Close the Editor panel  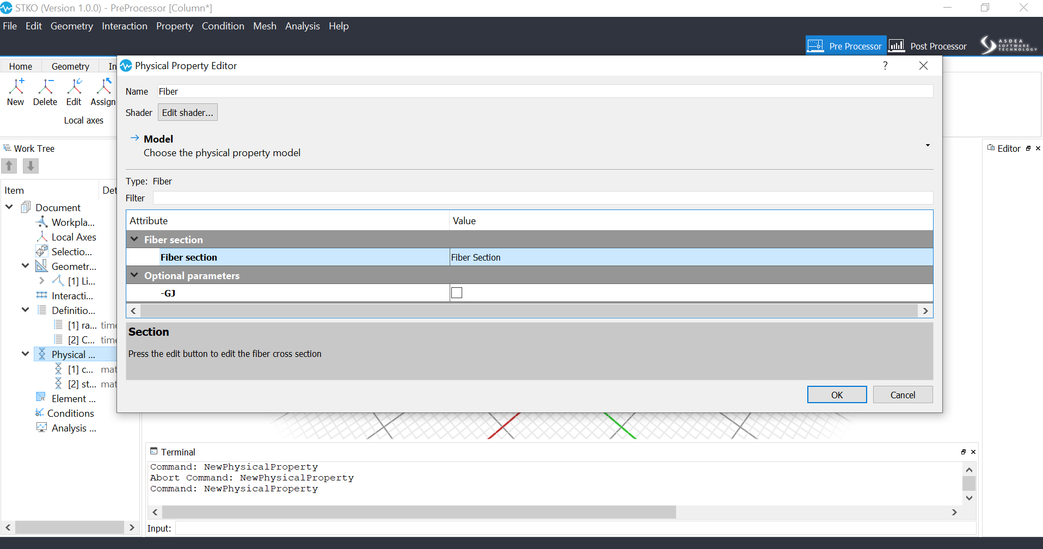tap(1038, 149)
